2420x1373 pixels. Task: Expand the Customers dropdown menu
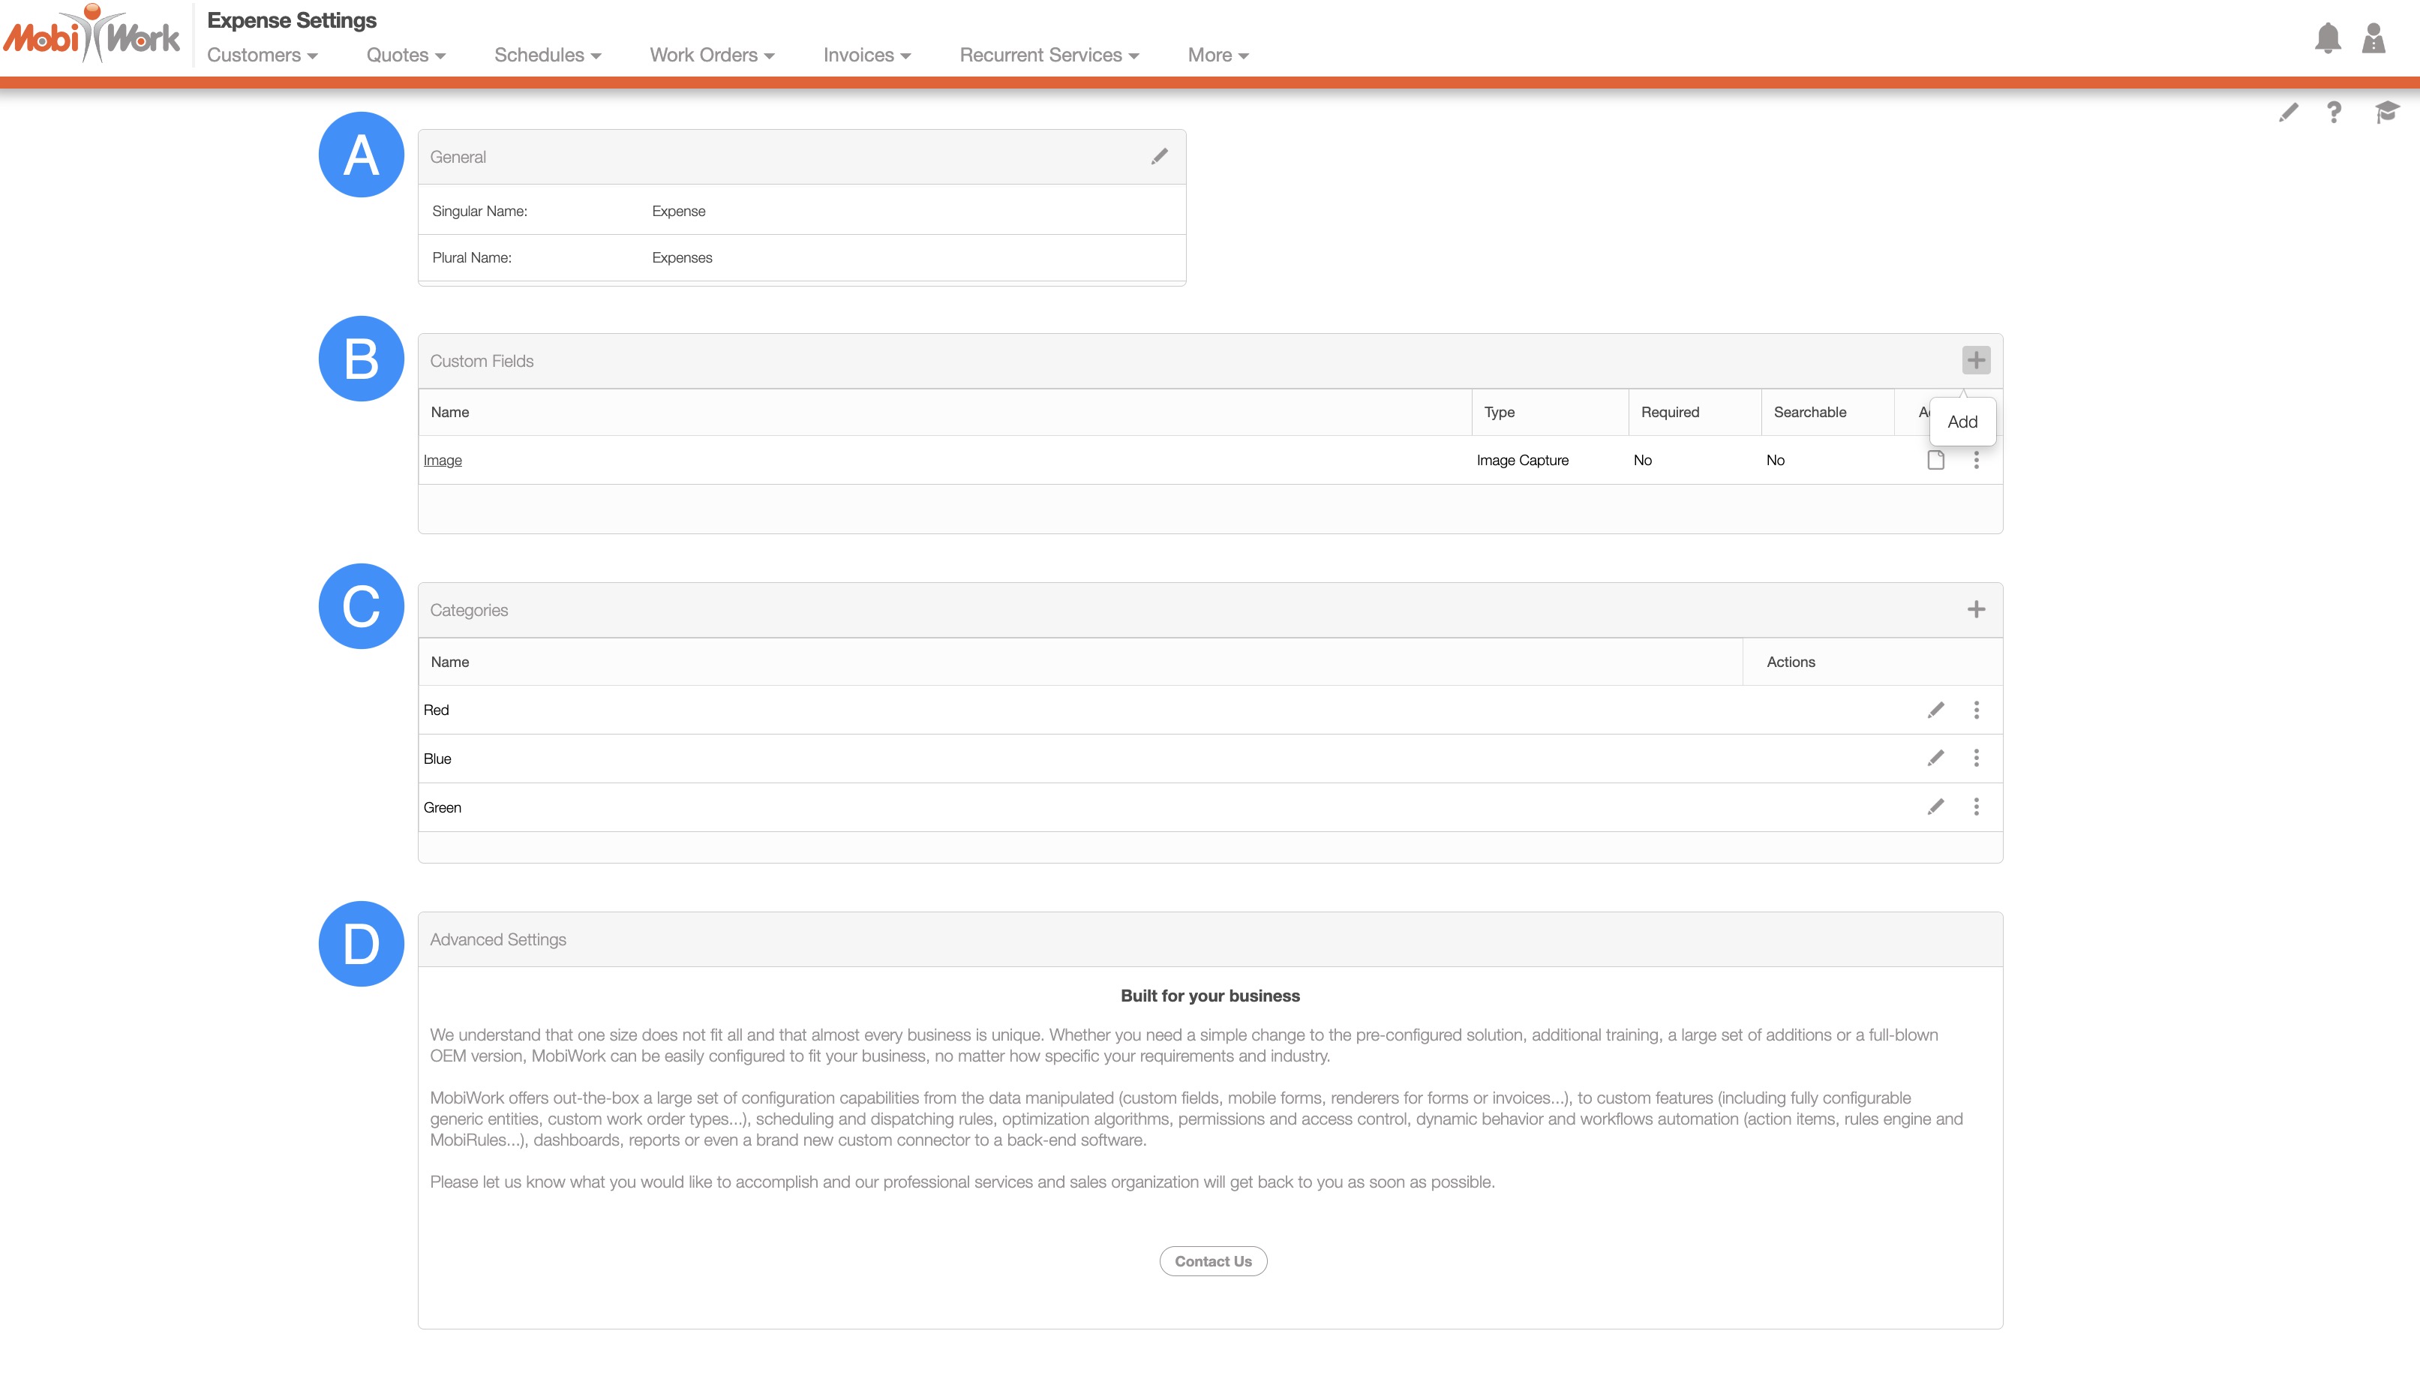point(262,55)
